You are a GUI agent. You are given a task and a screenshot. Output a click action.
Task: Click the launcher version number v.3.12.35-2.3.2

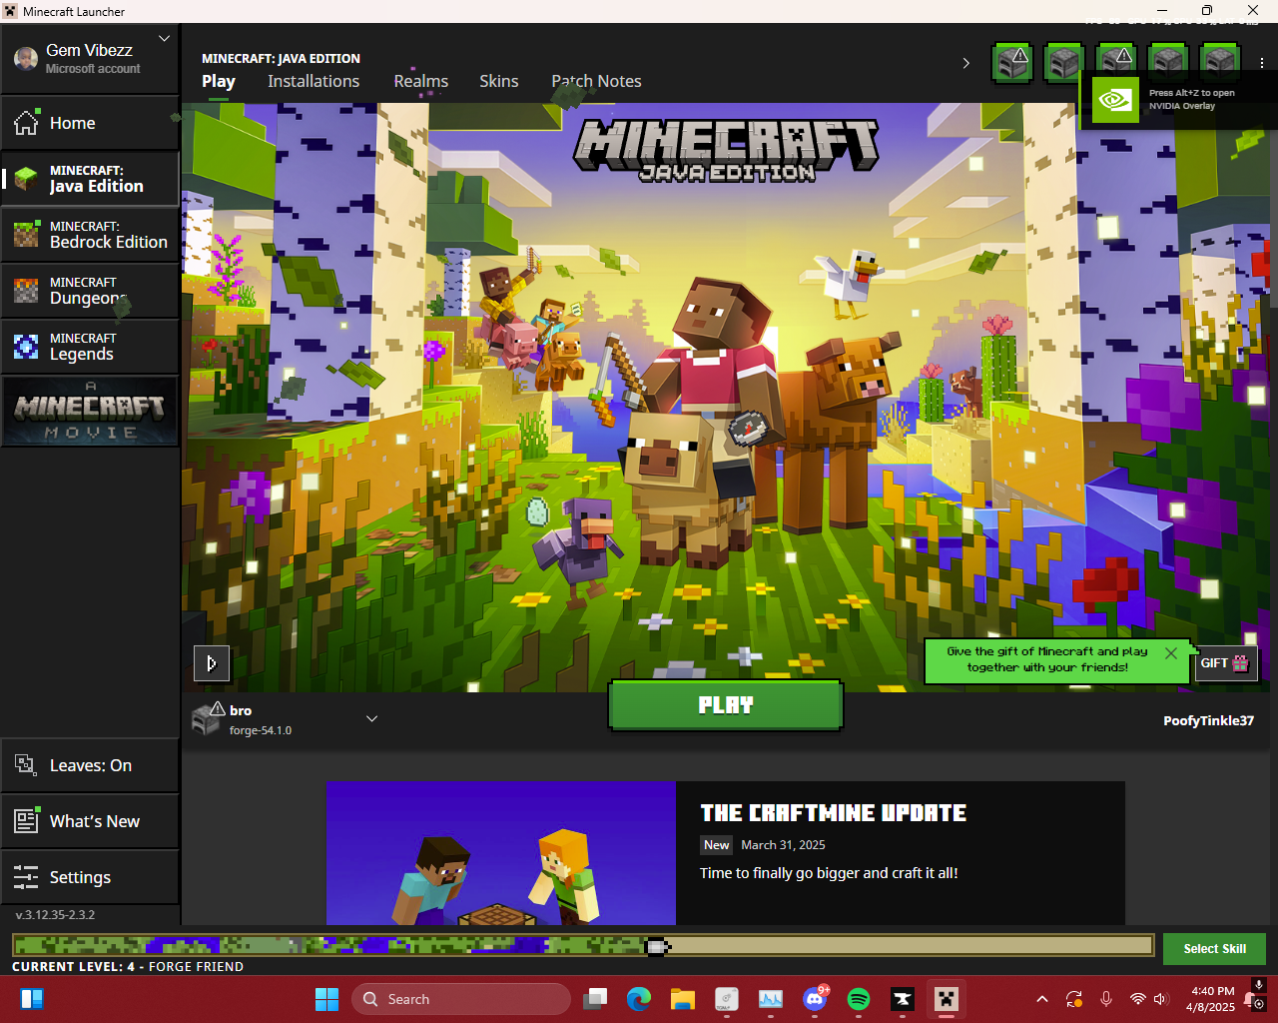[56, 914]
